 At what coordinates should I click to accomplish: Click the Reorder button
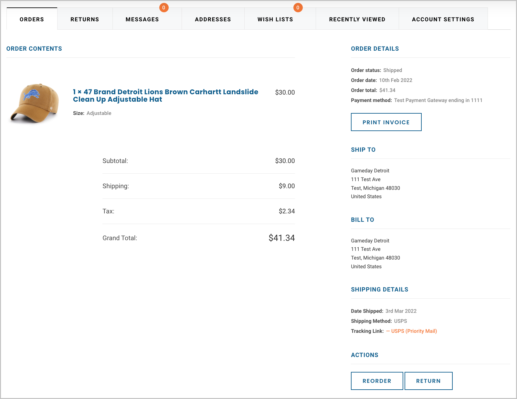377,381
